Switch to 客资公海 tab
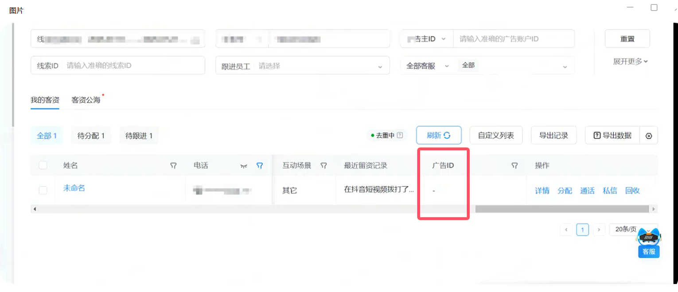Viewport: 678px width, 292px height. tap(86, 100)
